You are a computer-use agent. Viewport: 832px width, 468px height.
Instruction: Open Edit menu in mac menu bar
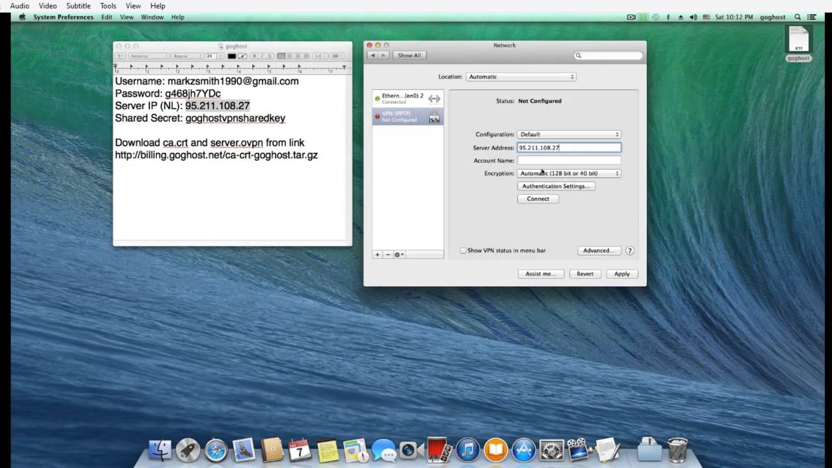pyautogui.click(x=107, y=17)
